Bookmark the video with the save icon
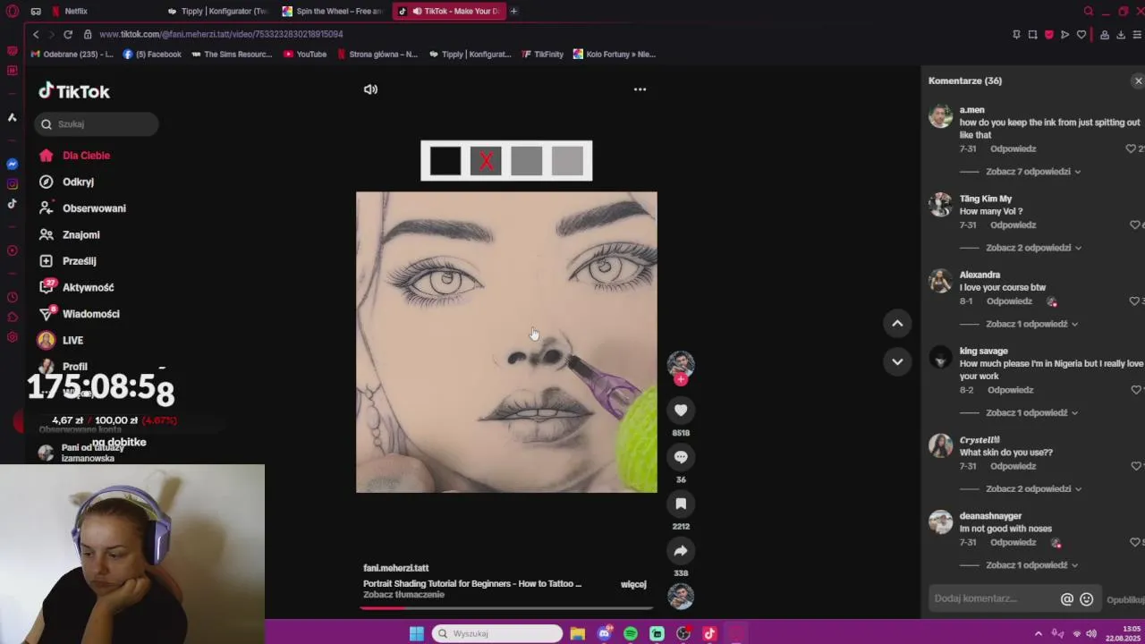 click(681, 504)
